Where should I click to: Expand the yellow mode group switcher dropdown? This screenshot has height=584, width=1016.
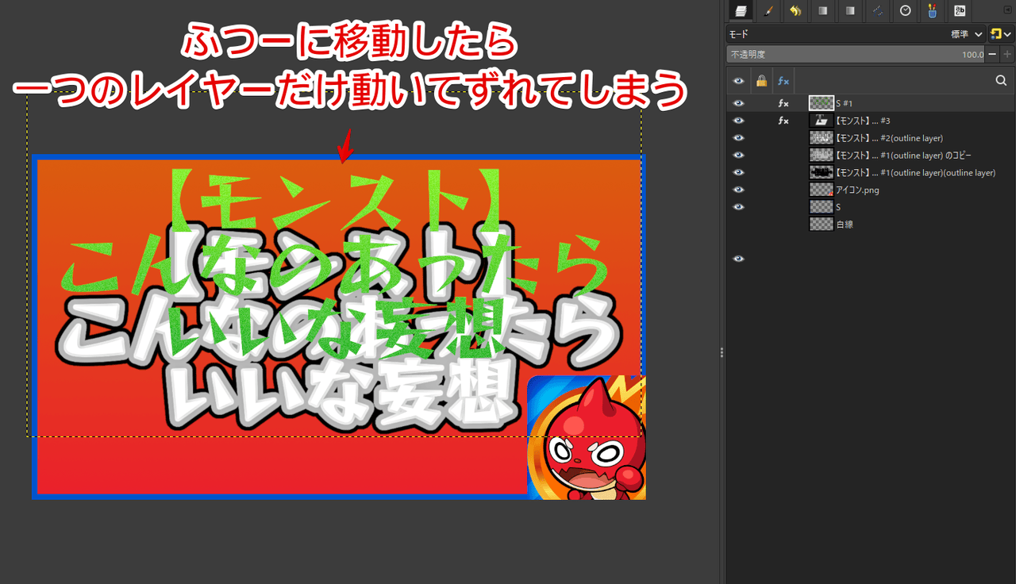(x=1000, y=35)
